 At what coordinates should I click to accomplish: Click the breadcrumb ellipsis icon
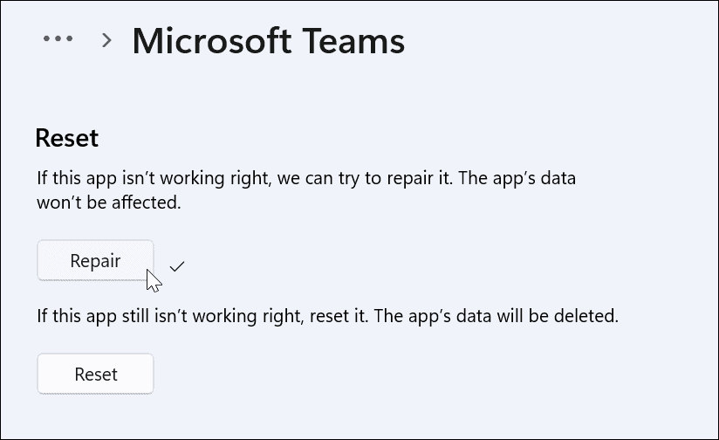coord(58,39)
